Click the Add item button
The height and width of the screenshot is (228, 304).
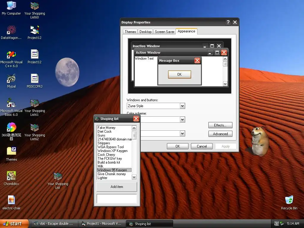[117, 187]
